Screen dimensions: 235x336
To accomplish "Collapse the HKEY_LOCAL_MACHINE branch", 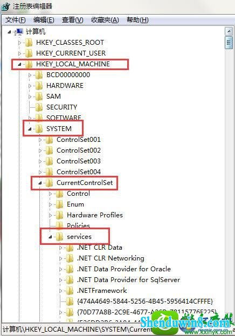I will click(x=19, y=64).
